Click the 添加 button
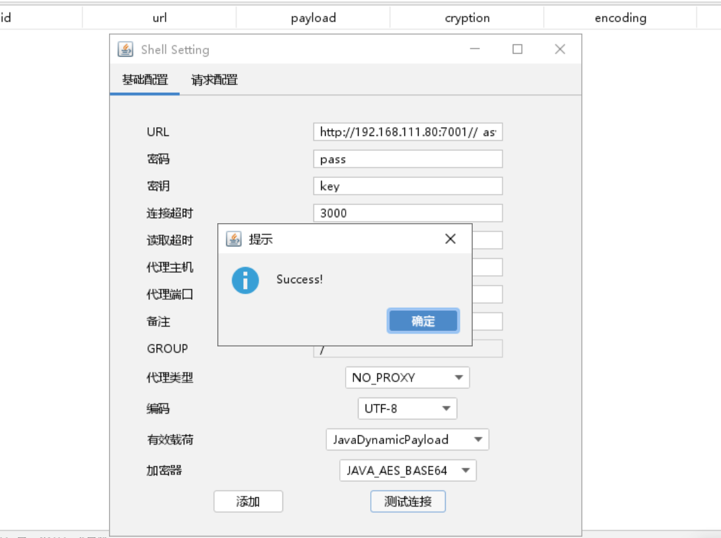This screenshot has width=721, height=538. (x=248, y=501)
